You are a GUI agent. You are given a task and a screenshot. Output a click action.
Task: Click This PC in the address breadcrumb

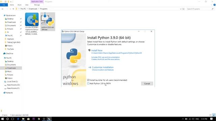23,9
